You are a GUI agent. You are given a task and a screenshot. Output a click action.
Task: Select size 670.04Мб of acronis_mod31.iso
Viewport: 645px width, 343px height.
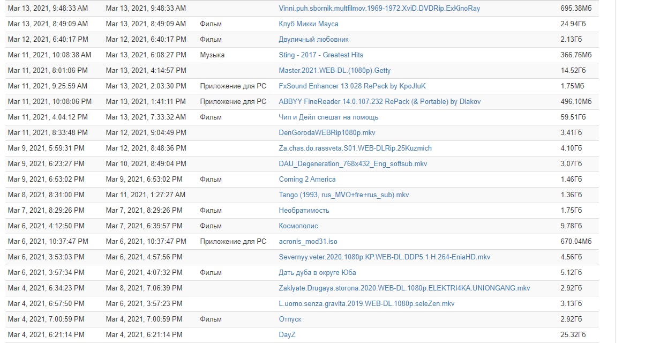(x=576, y=242)
